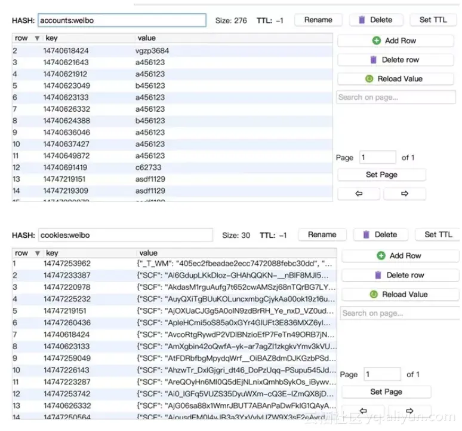Select key 14747220978 in cookies table

(x=67, y=287)
